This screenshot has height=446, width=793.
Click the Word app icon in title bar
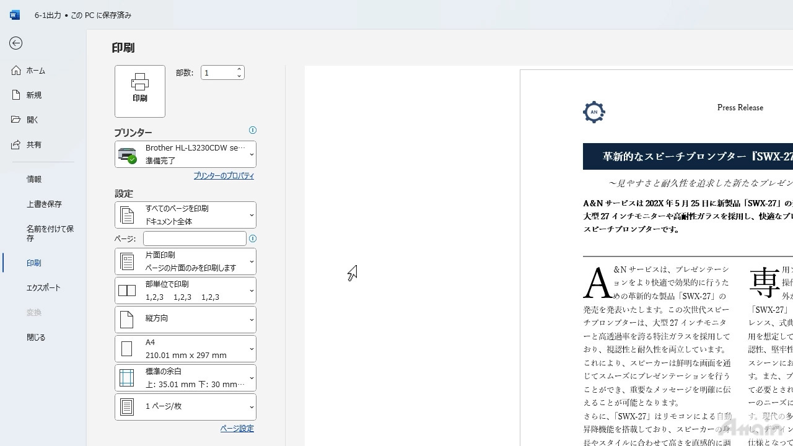(x=15, y=15)
